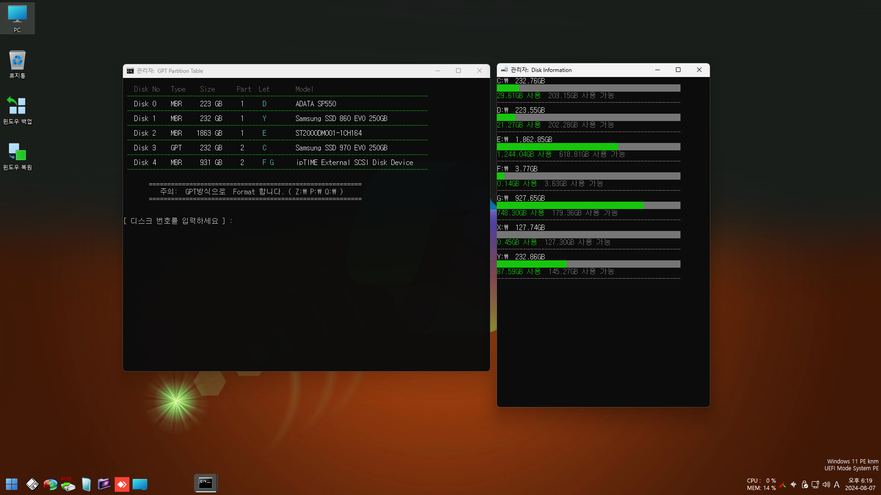Click 'Samsung SSD 970 EVO 250GB' model text
Image resolution: width=881 pixels, height=495 pixels.
coord(341,148)
